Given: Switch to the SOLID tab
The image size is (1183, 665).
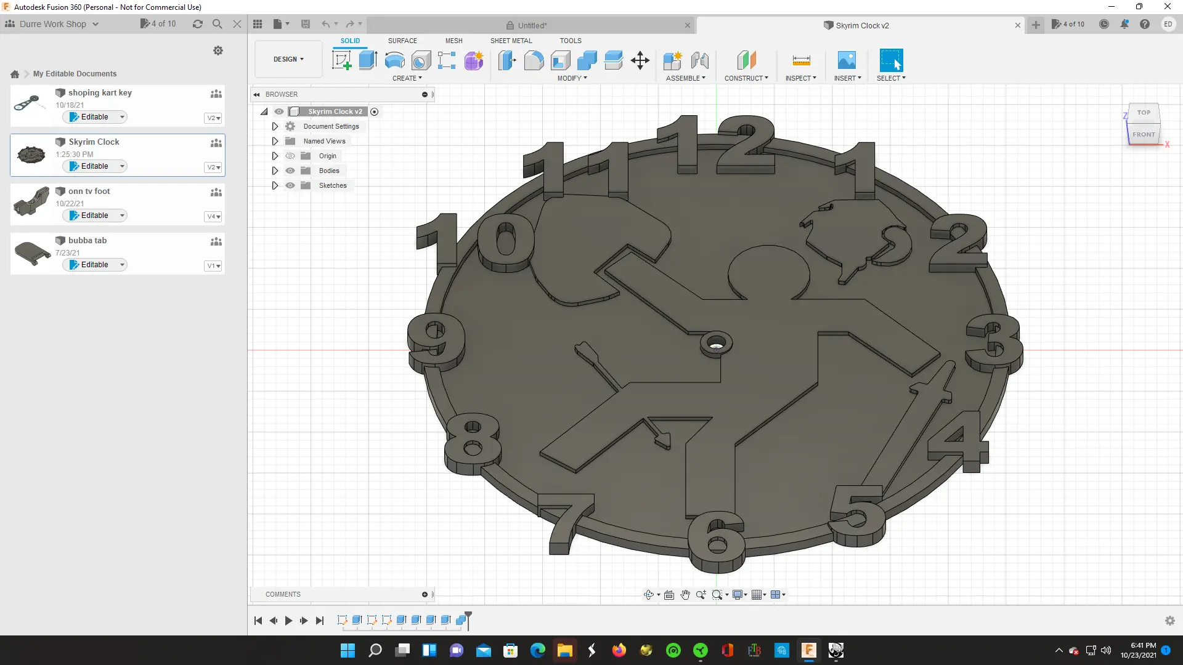Looking at the screenshot, I should 351,41.
